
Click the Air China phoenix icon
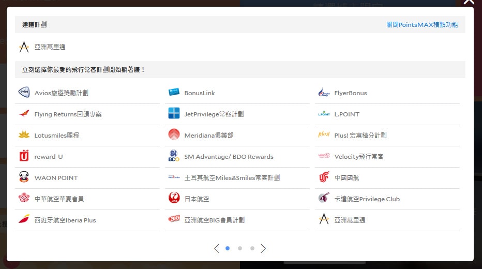(x=324, y=177)
